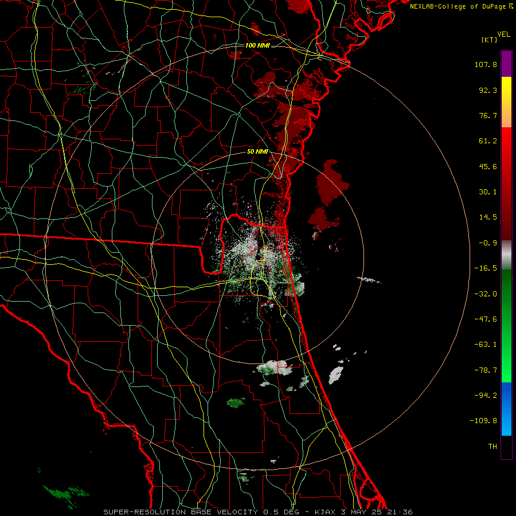Click the 107.8 velocity scale value
This screenshot has height=516, width=516.
(x=486, y=64)
